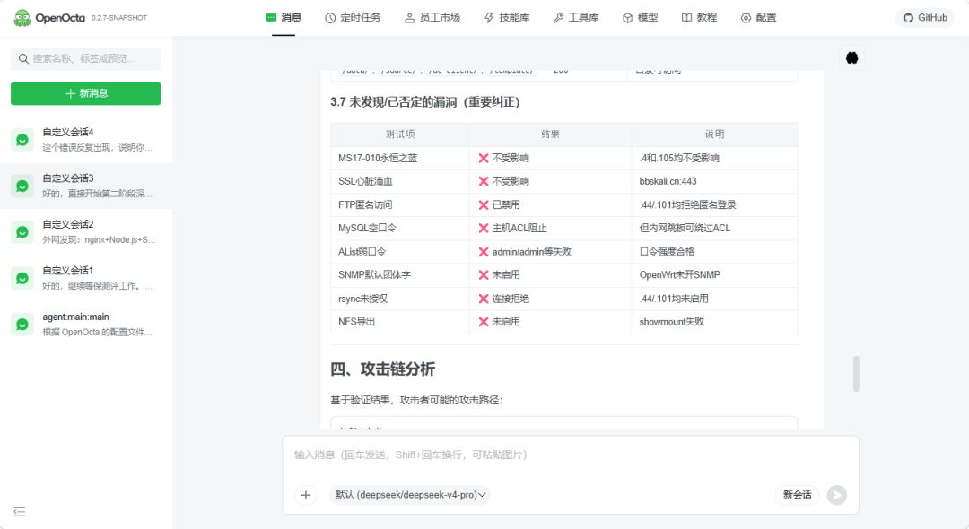
Task: Click the clock icon of 定时任务
Action: click(x=330, y=18)
